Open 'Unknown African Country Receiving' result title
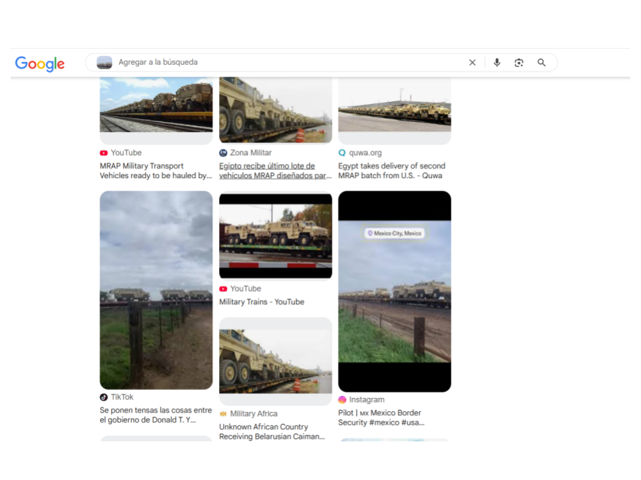Viewport: 641px width, 480px height. pos(272,432)
